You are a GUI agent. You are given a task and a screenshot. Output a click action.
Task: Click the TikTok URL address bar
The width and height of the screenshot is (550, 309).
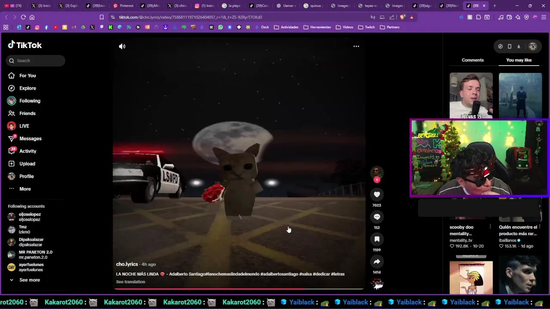190,17
